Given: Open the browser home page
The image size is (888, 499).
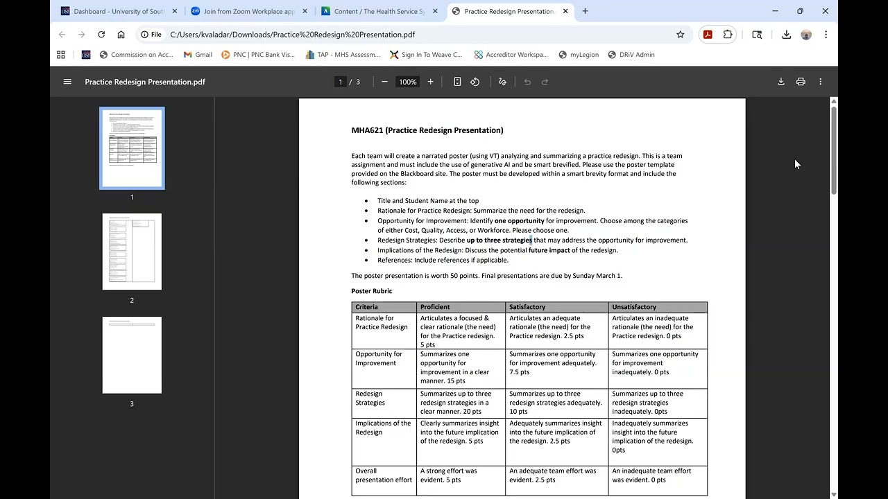Looking at the screenshot, I should (121, 35).
